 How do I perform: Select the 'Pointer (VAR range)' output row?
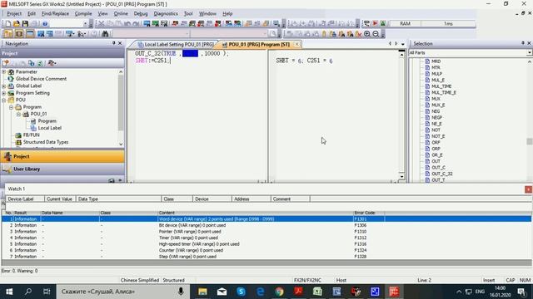coord(266,232)
